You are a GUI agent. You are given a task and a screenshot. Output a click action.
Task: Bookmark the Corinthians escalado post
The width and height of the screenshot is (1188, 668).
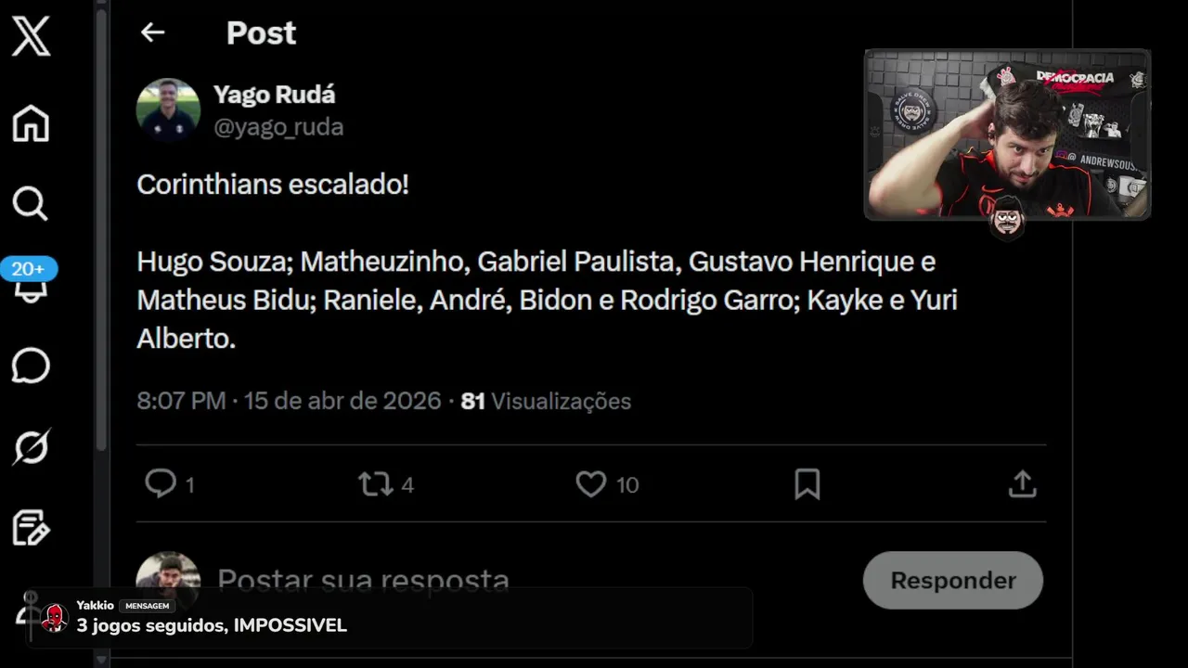click(807, 483)
